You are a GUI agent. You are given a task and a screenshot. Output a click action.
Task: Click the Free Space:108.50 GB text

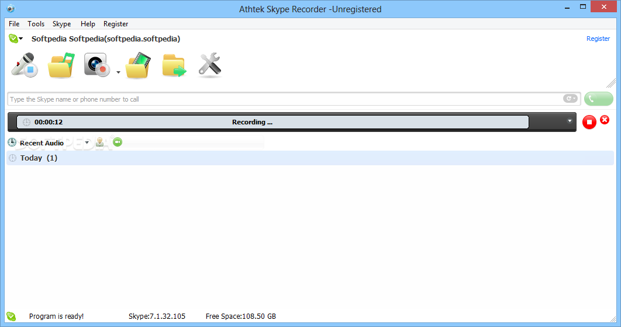point(241,316)
